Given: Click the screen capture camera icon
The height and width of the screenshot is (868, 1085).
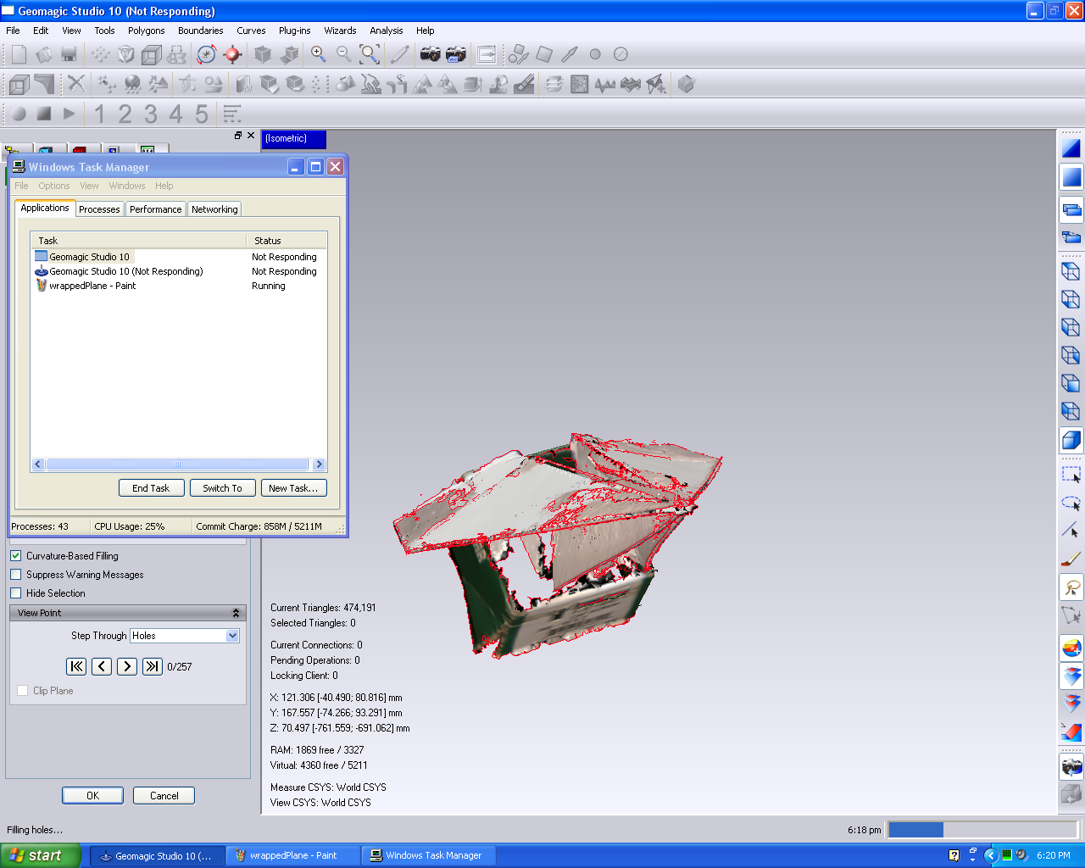Looking at the screenshot, I should pos(431,54).
